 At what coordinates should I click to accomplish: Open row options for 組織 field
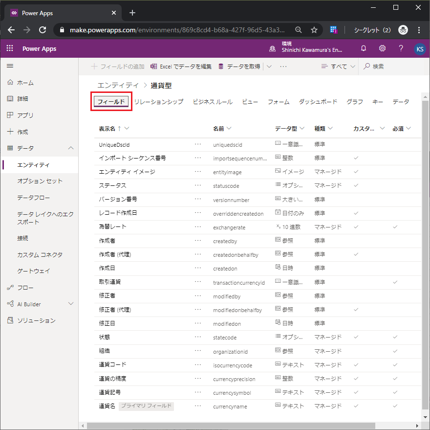[x=198, y=351]
